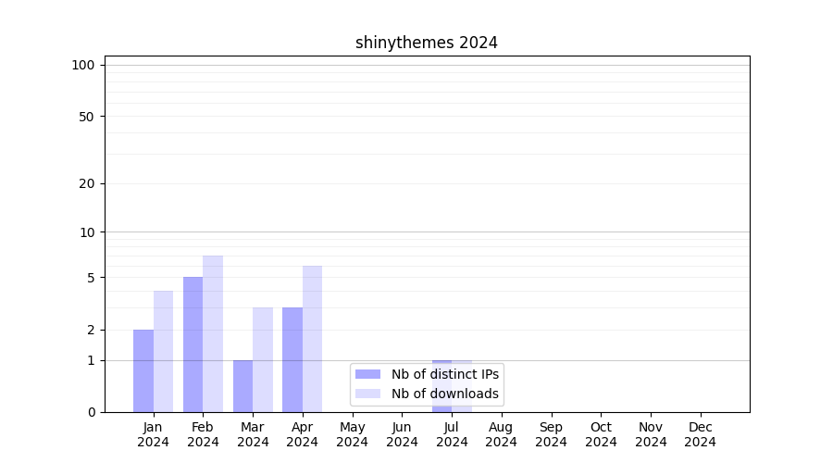Select the 'Nb of distinct IPs' legend label

click(444, 374)
